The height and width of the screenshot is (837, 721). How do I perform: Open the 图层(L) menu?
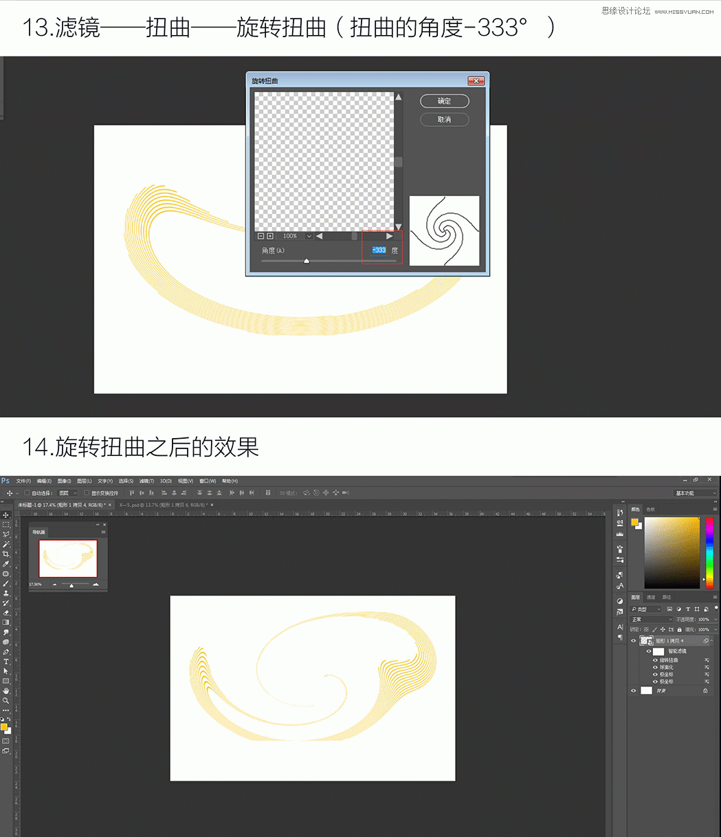tap(84, 481)
